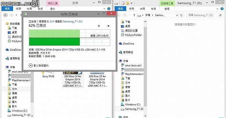Click the Samsung_T1 (D:) destination link in dialog
This screenshot has height=118, width=226.
coord(73,21)
